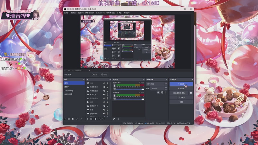
Task: Open advanced audio properties gears icon
Action: coord(114,119)
